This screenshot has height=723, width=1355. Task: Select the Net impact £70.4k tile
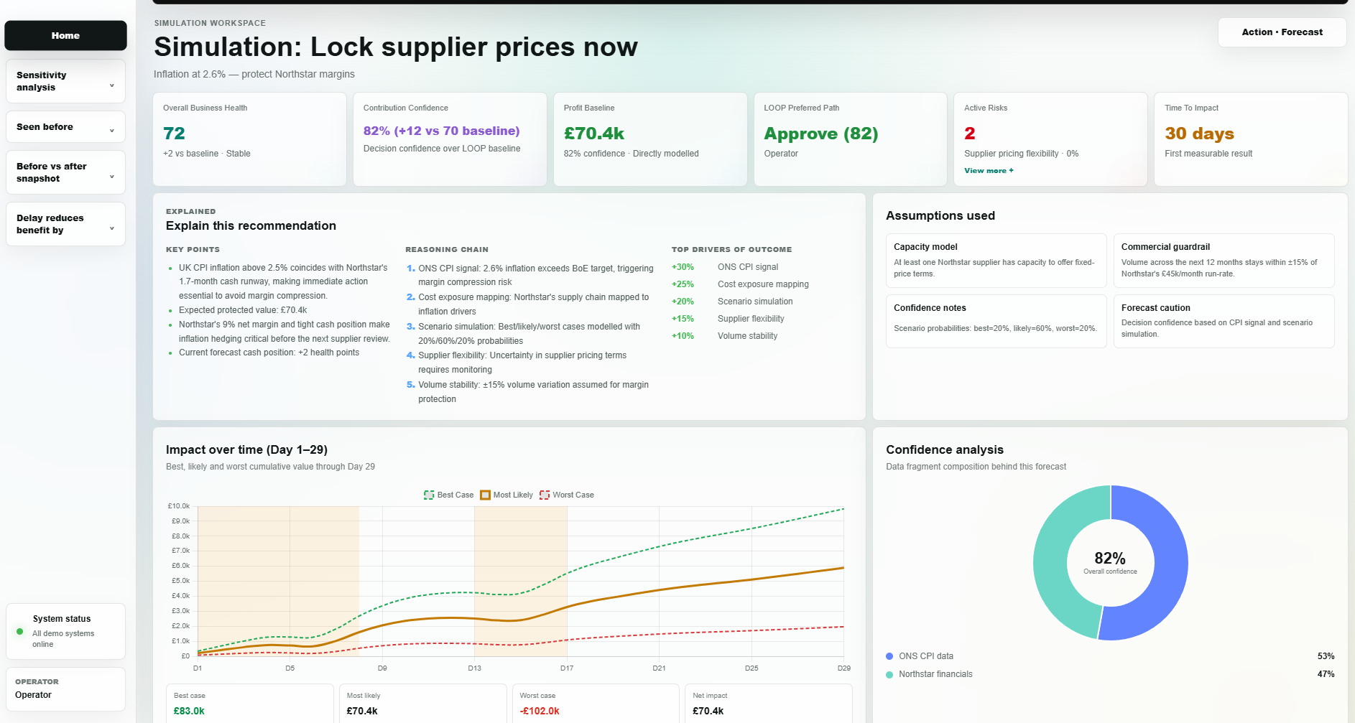769,703
